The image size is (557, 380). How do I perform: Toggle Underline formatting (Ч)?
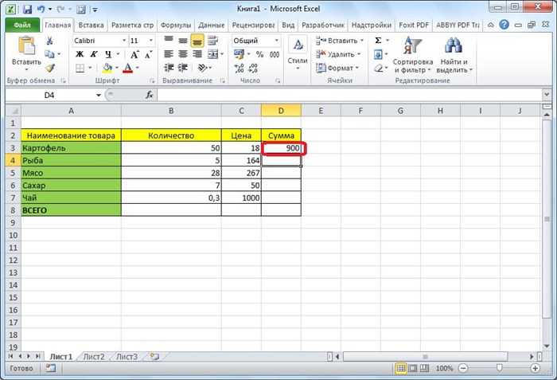(x=108, y=54)
